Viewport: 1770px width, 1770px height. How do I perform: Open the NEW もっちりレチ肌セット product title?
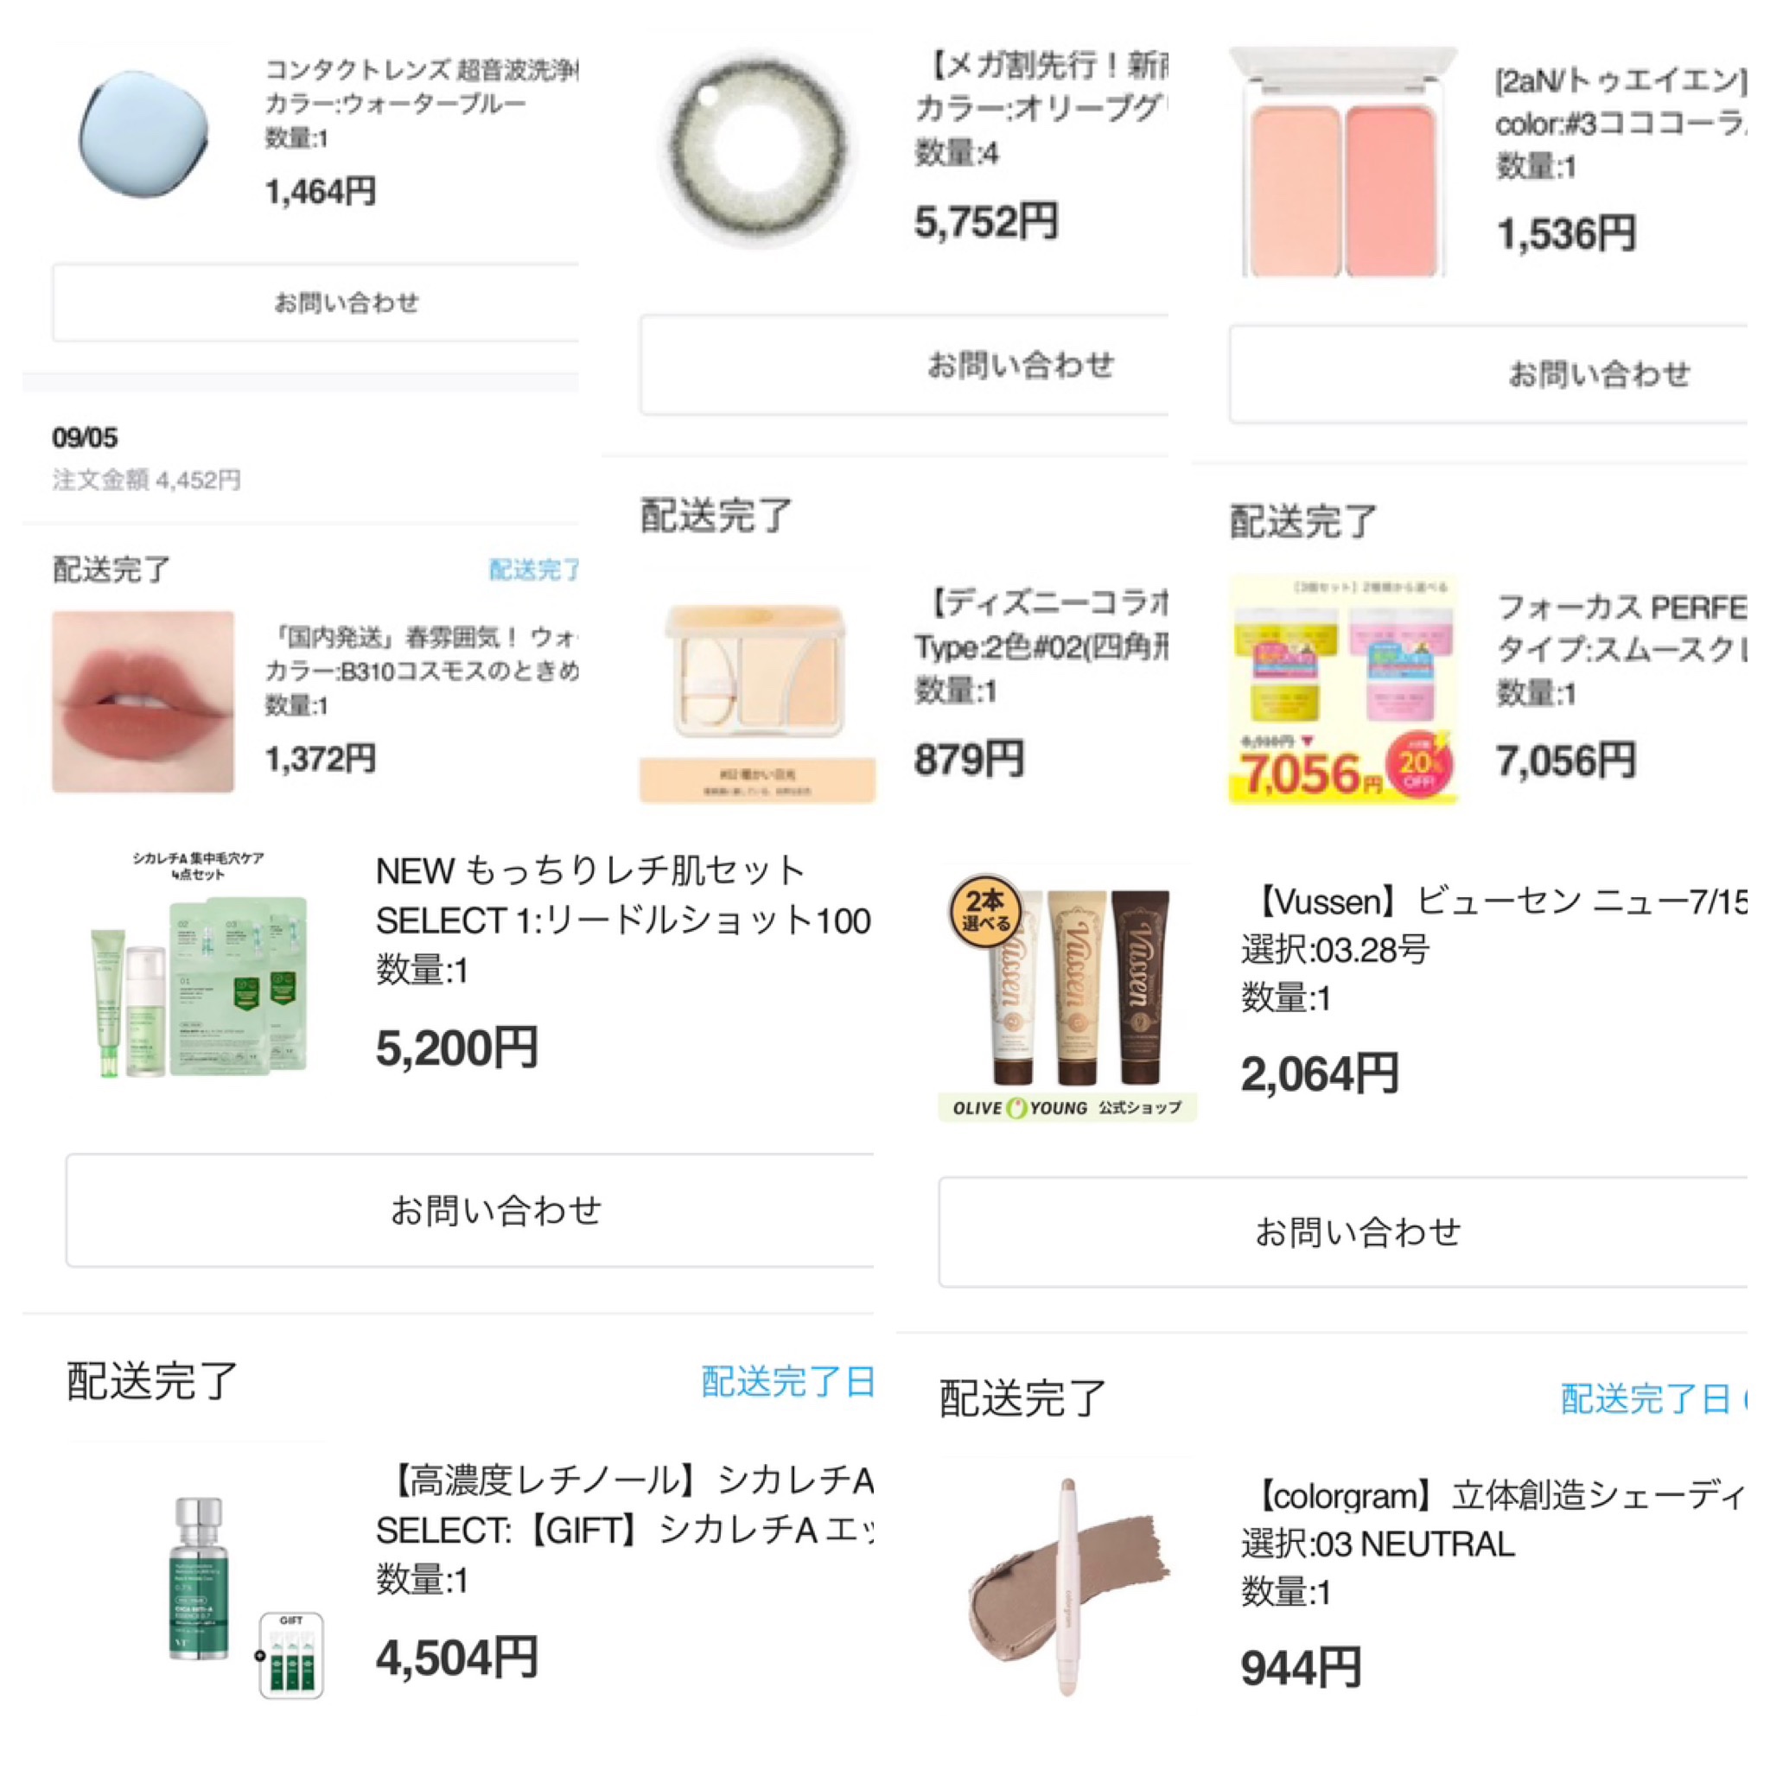click(x=591, y=870)
